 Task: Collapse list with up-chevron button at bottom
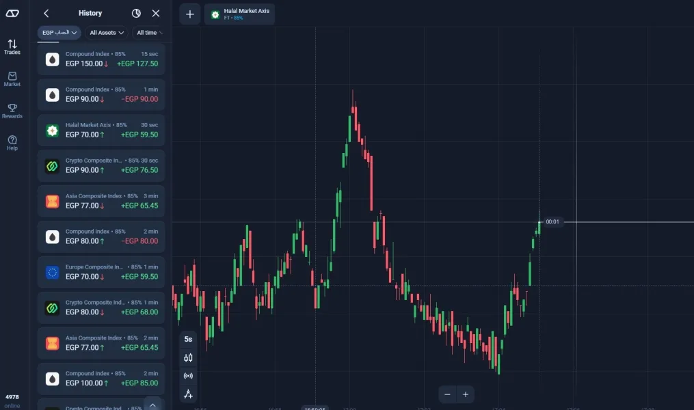pos(152,405)
